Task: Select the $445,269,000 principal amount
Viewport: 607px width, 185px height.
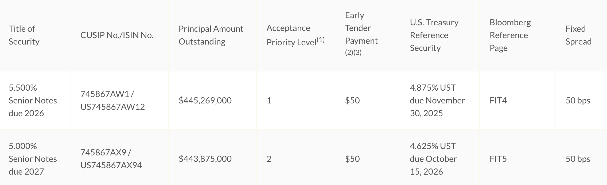Action: (x=205, y=100)
